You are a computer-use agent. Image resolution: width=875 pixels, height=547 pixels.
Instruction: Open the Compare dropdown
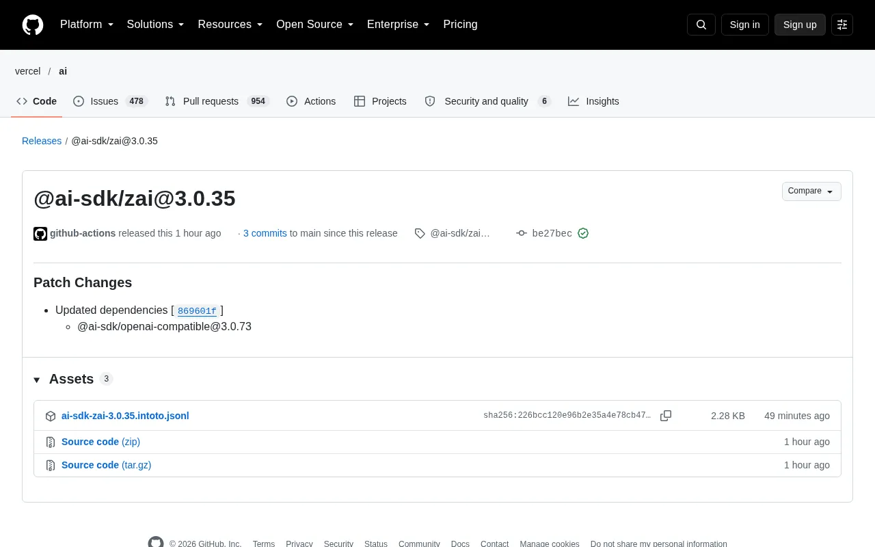pos(811,191)
